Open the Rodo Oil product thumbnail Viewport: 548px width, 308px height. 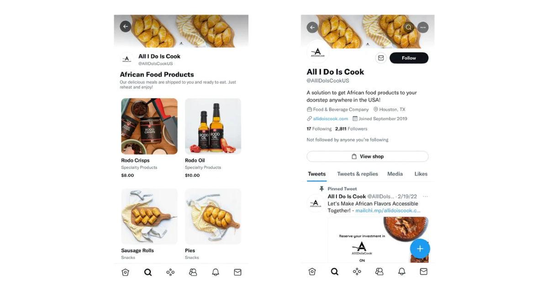[x=213, y=125]
